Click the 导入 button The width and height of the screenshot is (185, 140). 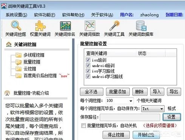click(157, 92)
